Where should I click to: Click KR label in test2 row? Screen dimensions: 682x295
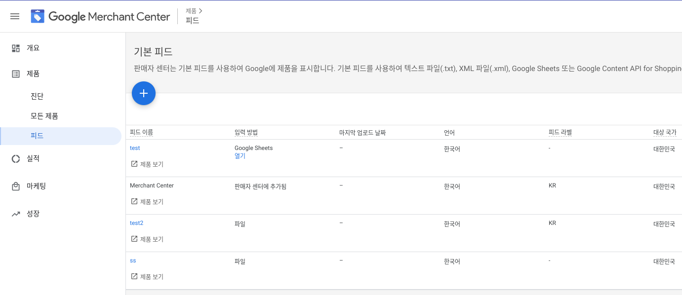pyautogui.click(x=552, y=223)
